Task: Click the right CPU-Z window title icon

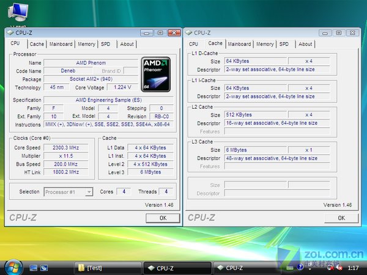Action: [188, 33]
